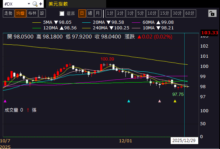
Task: Click the magnifier search icon
Action: coord(35,4)
